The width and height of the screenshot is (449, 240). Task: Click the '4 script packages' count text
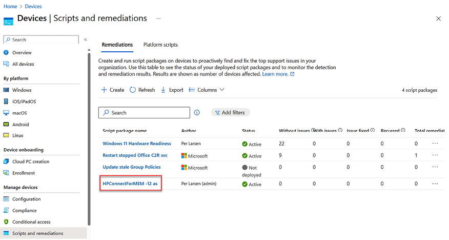coord(419,90)
